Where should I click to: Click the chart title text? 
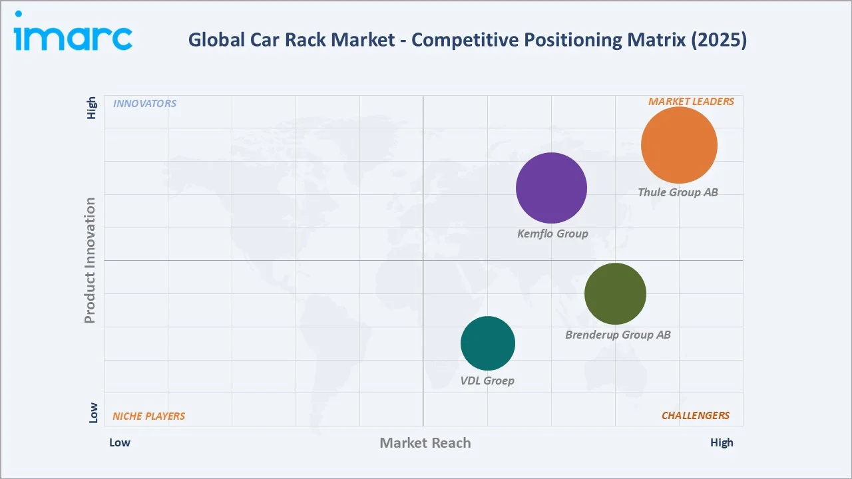click(x=467, y=40)
